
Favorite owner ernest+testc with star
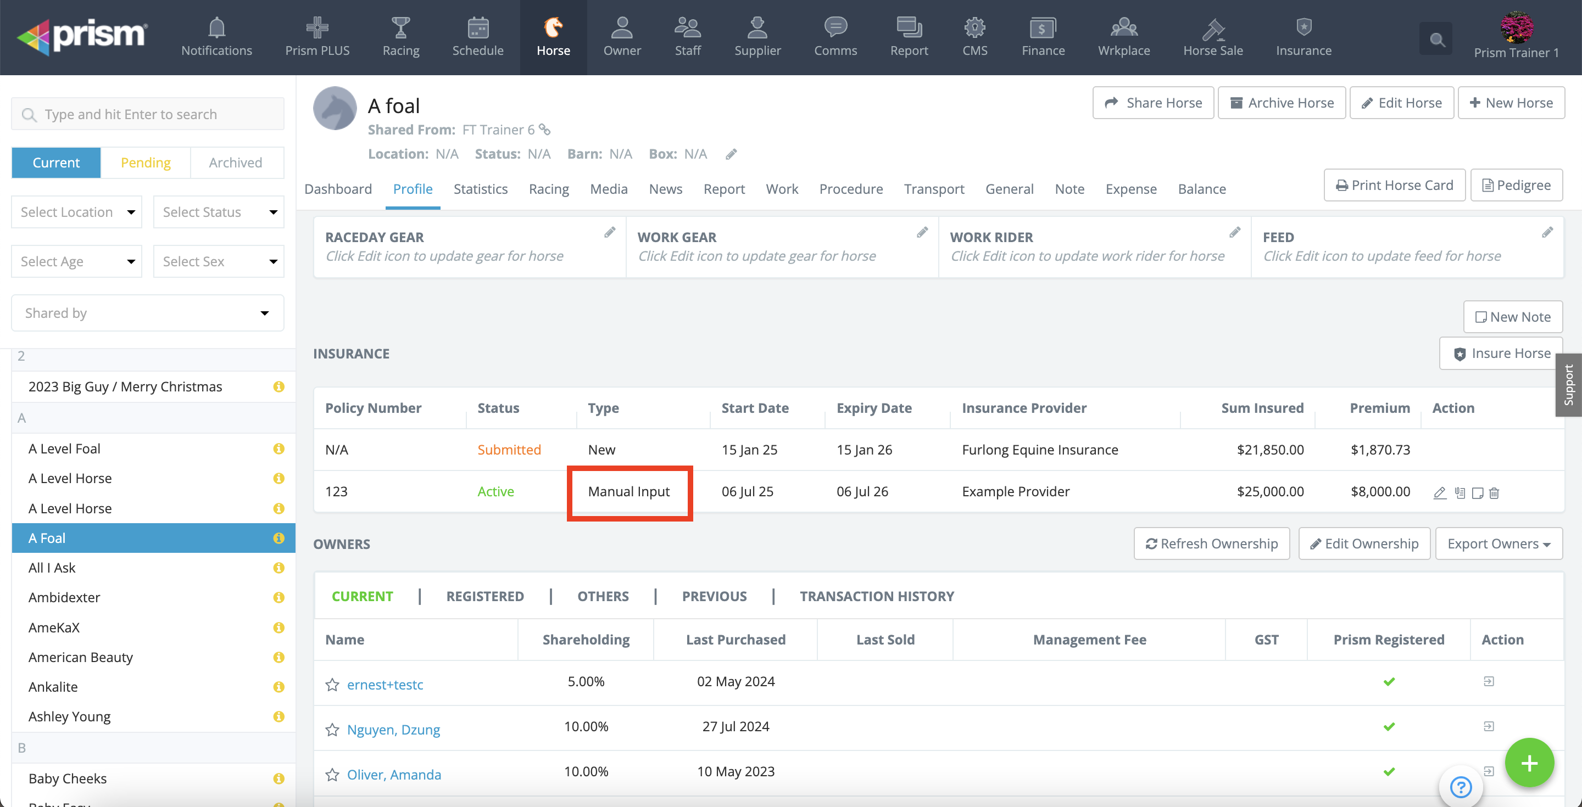tap(332, 684)
